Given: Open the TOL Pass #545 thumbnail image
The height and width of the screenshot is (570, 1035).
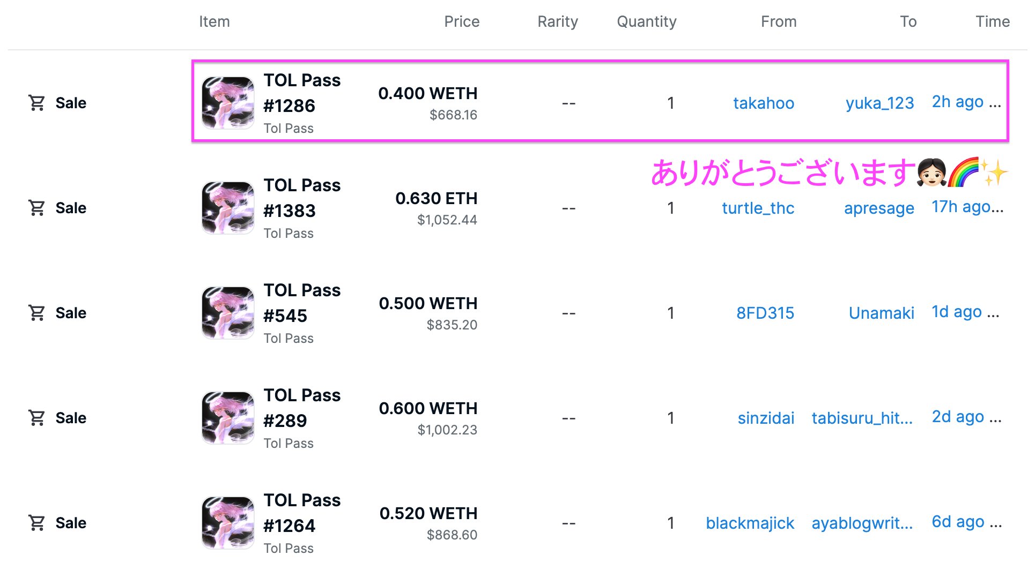Looking at the screenshot, I should coord(228,313).
